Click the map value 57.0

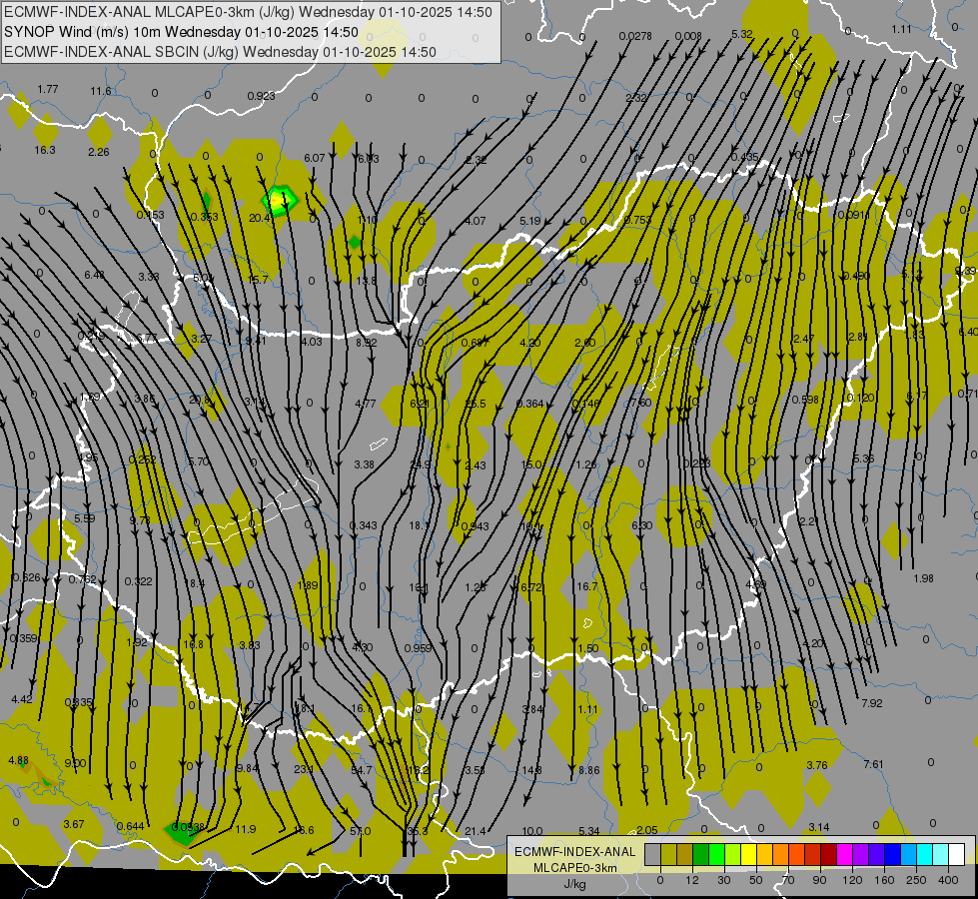360,831
